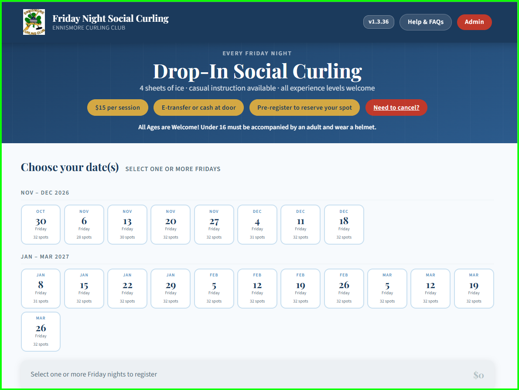Image resolution: width=519 pixels, height=390 pixels.
Task: Click the $0 total amount
Action: pyautogui.click(x=478, y=375)
